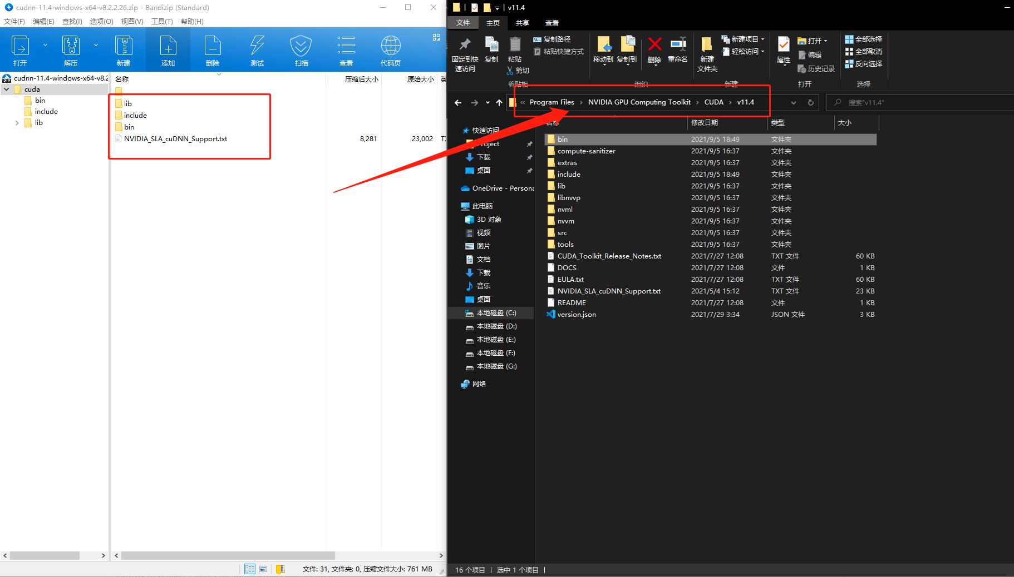
Task: Click CUDA in the Explorer address breadcrumb
Action: coord(713,102)
